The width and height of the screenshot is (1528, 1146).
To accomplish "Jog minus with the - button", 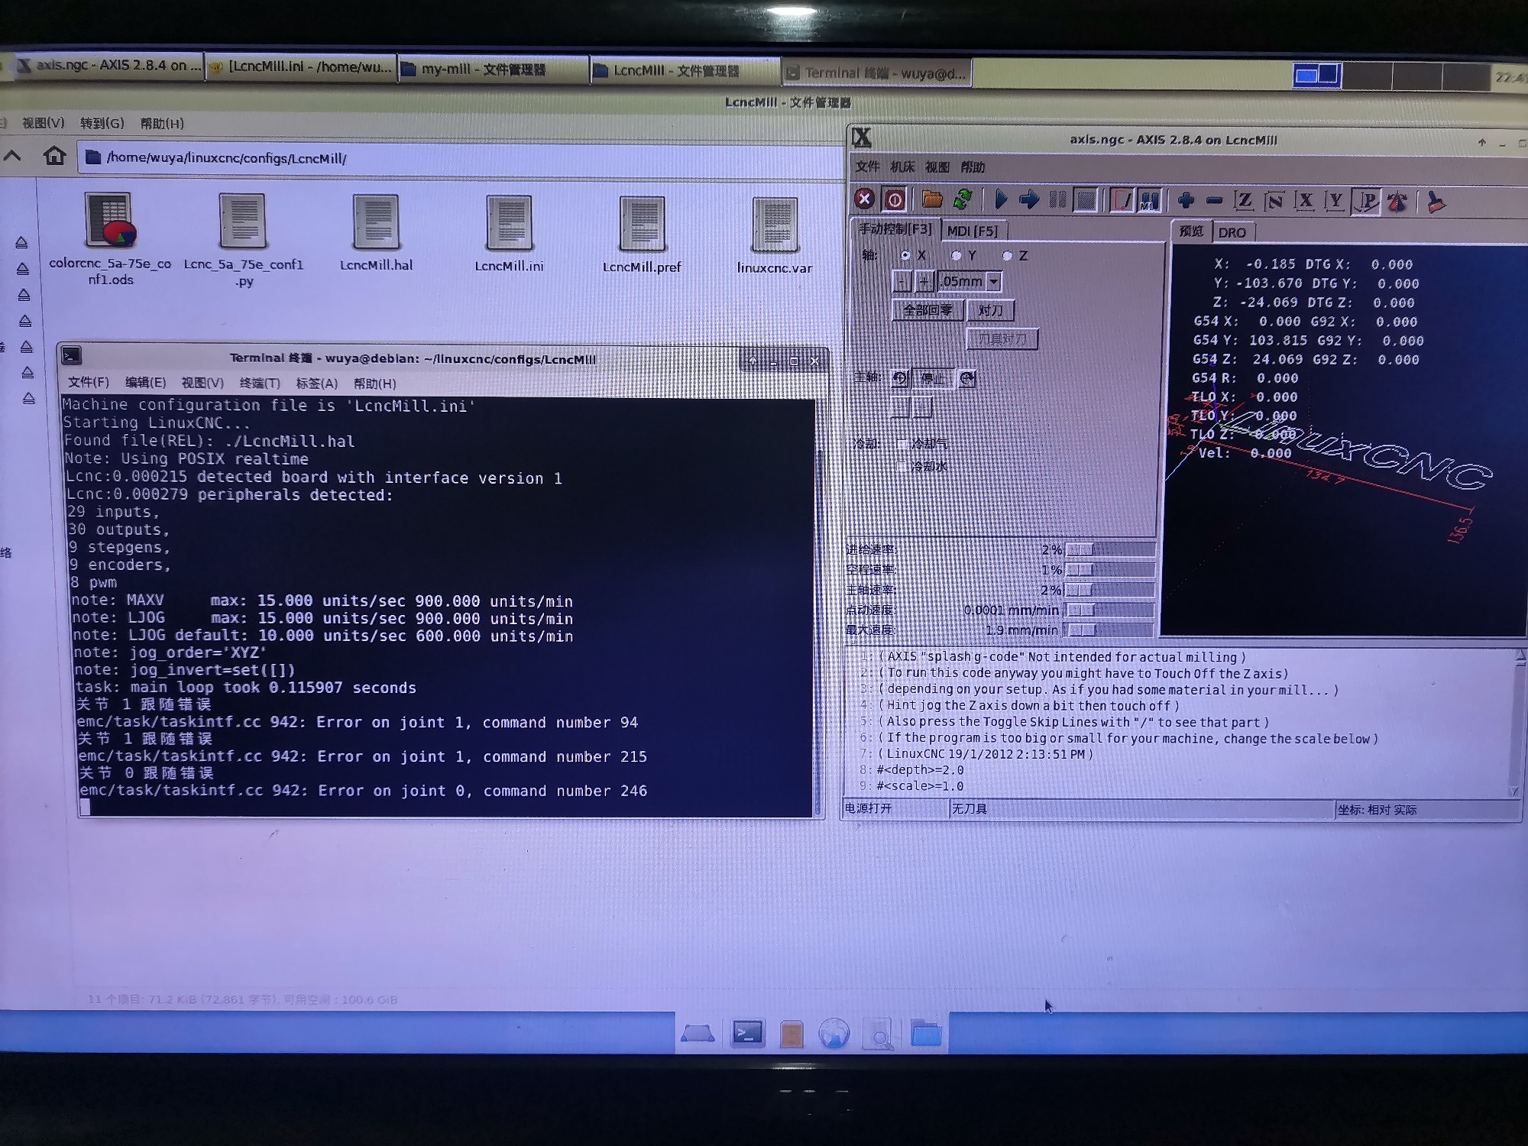I will [x=902, y=282].
